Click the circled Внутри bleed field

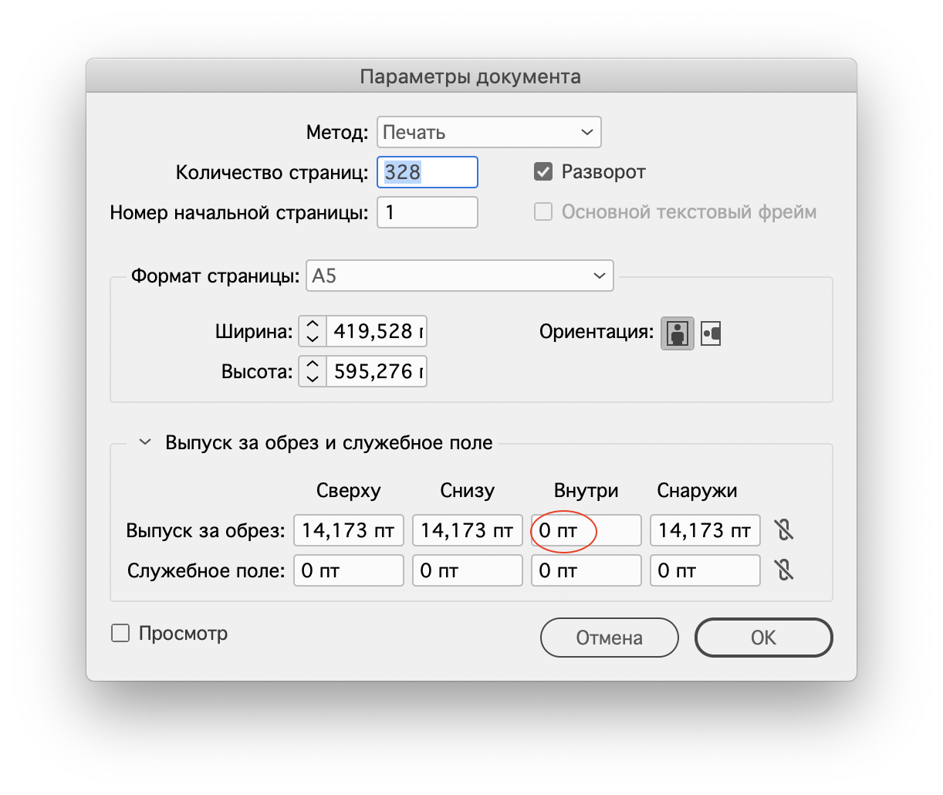[x=586, y=530]
